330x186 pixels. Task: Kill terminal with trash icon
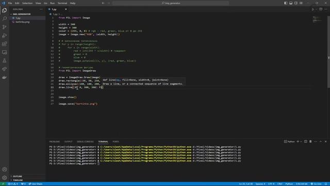pyautogui.click(x=310, y=142)
